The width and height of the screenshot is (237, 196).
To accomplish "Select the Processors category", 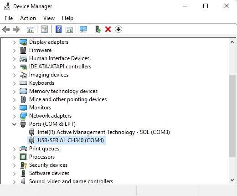I will click(x=42, y=157).
